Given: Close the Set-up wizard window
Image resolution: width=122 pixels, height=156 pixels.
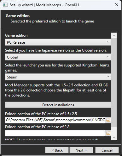Looking at the screenshot, I should coord(117,5).
